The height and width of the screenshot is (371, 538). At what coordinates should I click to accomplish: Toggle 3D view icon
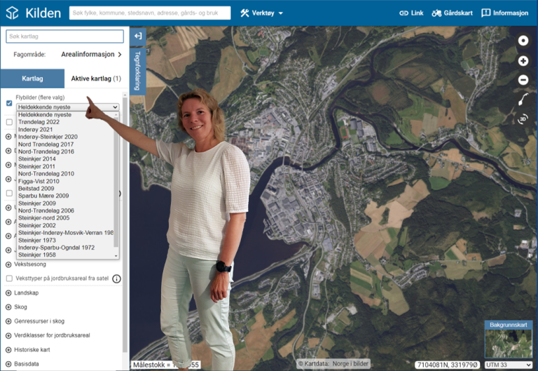523,119
